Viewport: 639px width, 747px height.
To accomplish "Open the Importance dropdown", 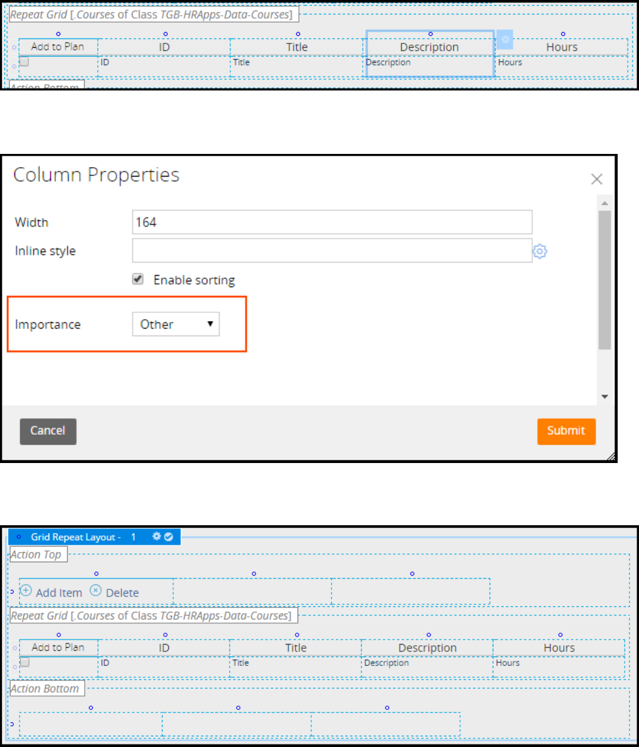I will pos(176,325).
